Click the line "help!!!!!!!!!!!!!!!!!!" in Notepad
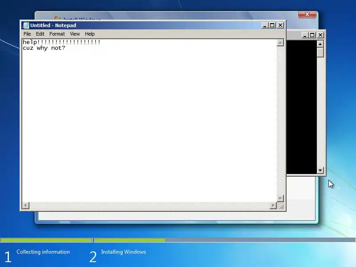Image resolution: width=356 pixels, height=267 pixels. [61, 42]
